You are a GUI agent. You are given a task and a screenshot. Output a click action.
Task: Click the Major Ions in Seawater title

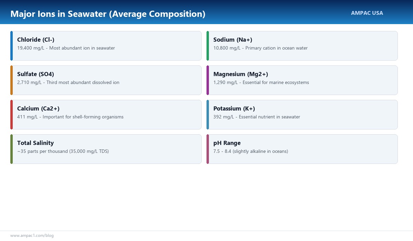point(108,14)
